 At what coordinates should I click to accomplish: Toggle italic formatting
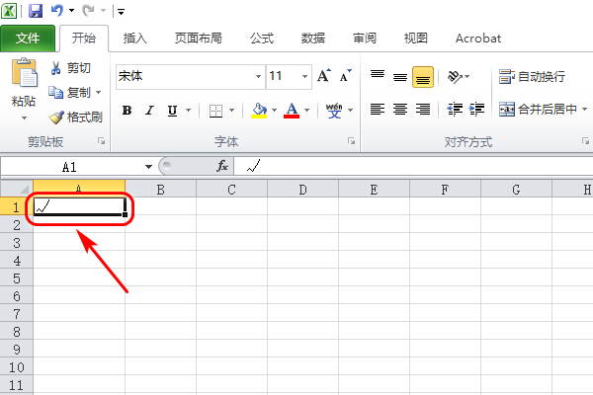150,110
